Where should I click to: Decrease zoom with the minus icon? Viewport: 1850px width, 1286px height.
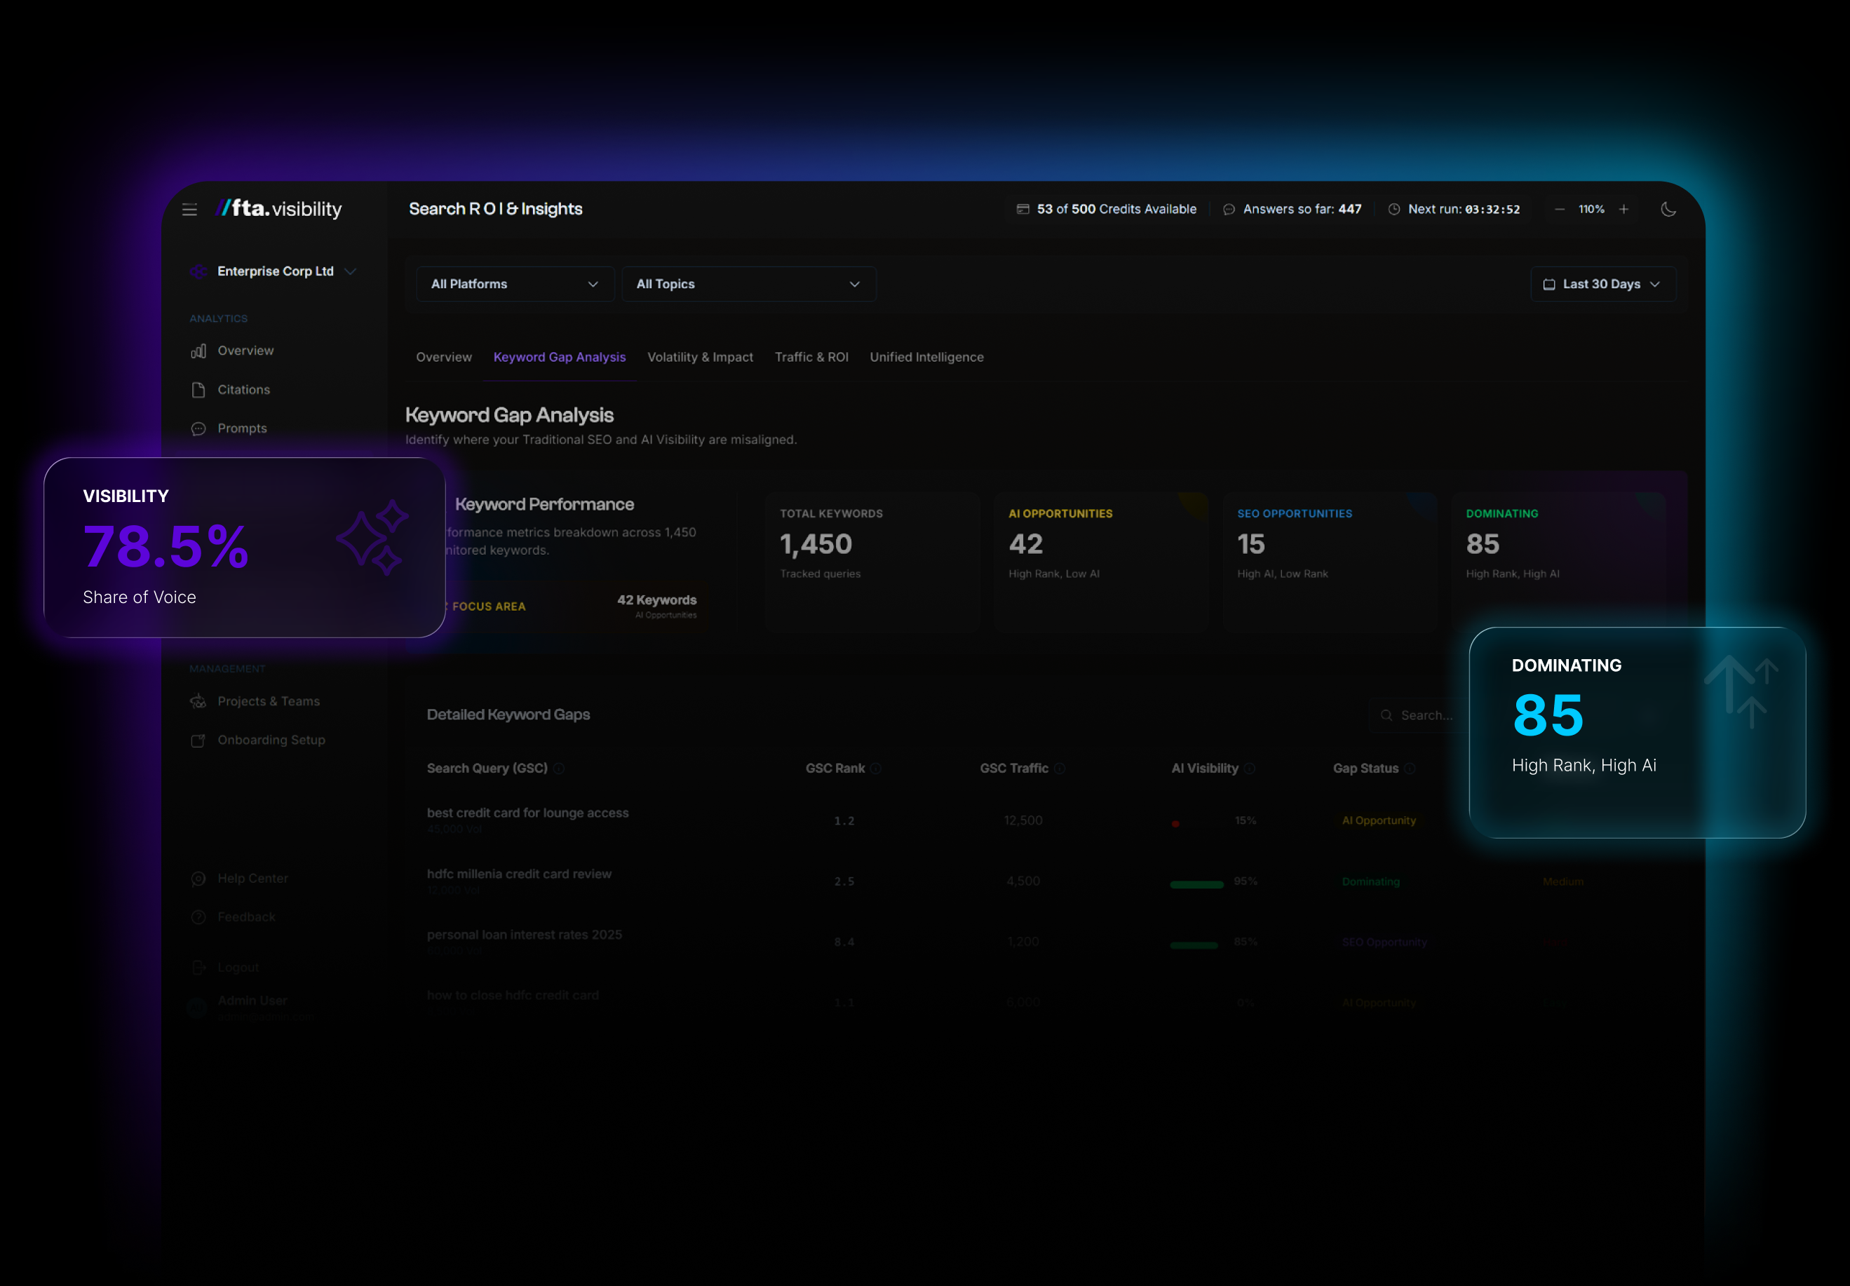point(1559,210)
